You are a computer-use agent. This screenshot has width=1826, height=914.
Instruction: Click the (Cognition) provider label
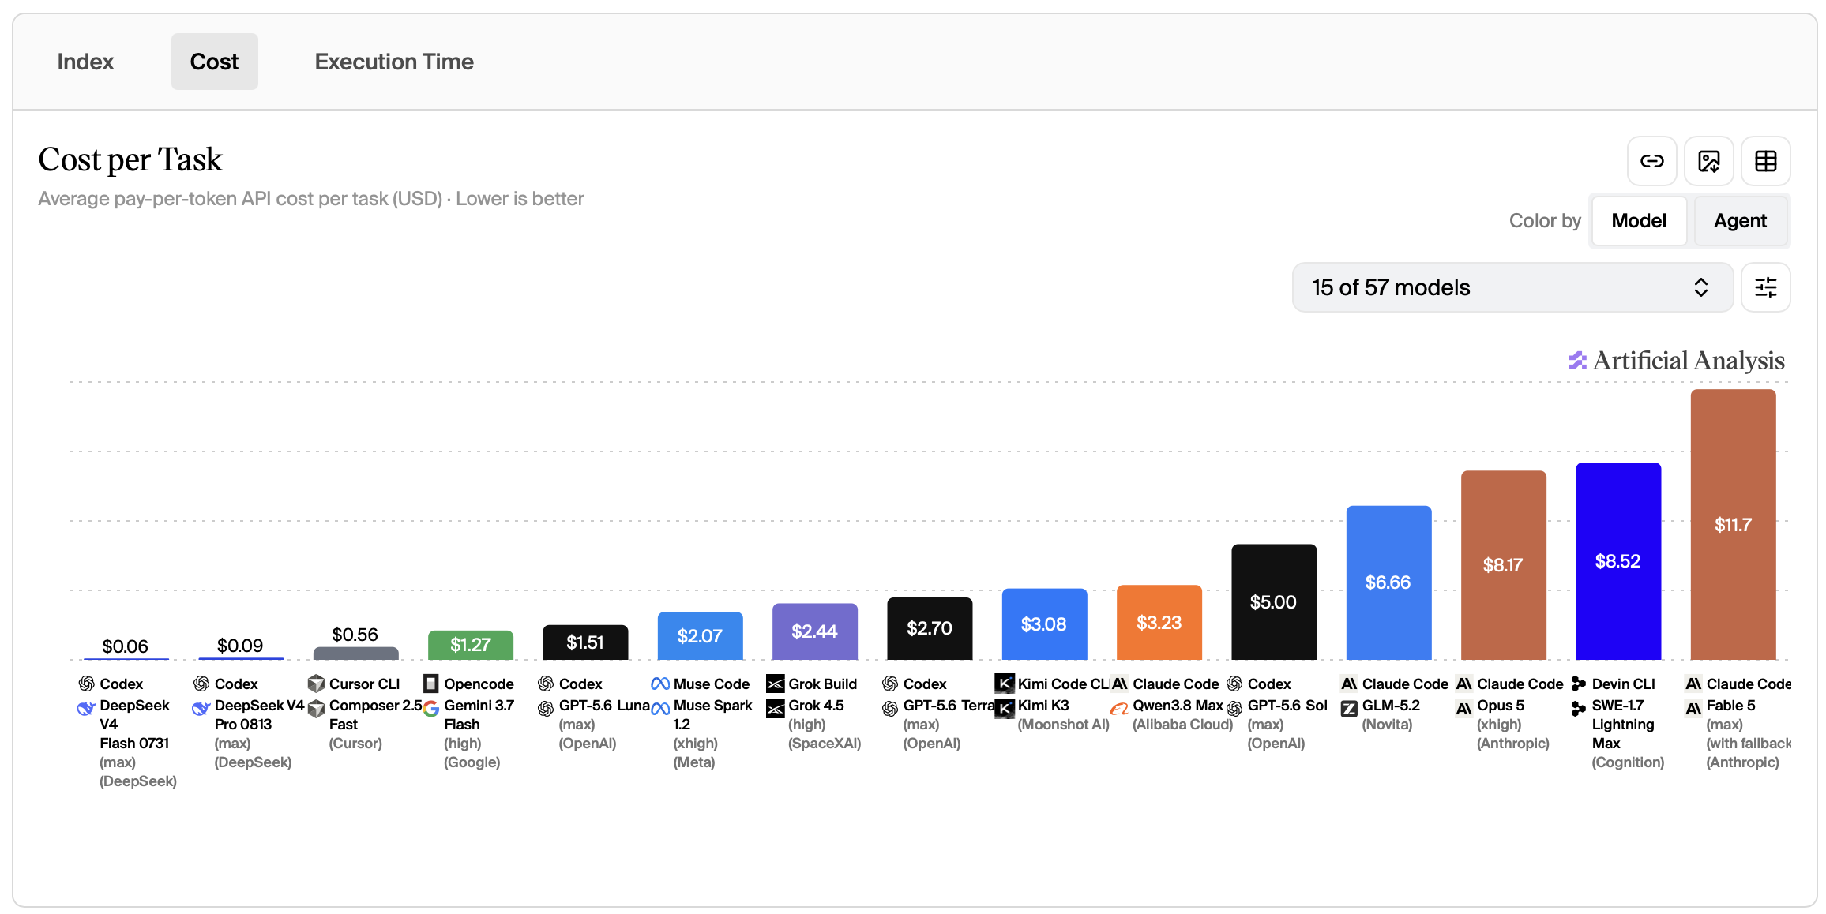pyautogui.click(x=1628, y=762)
